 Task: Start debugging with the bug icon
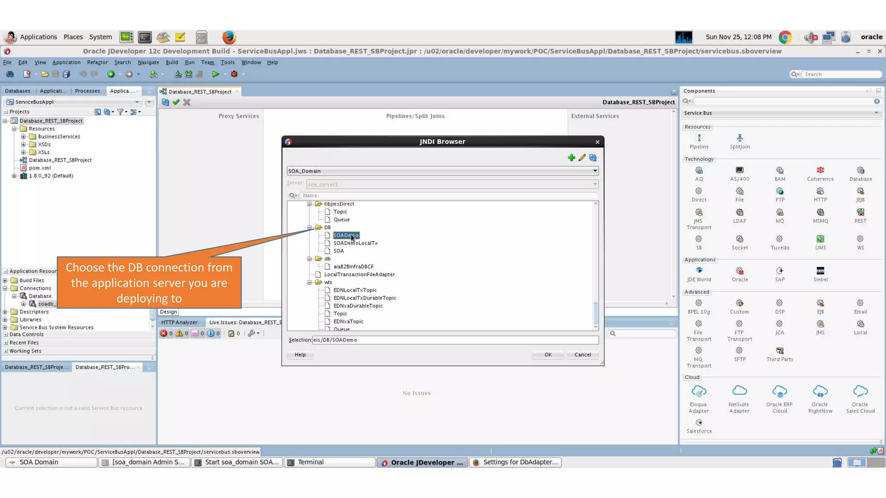point(234,74)
